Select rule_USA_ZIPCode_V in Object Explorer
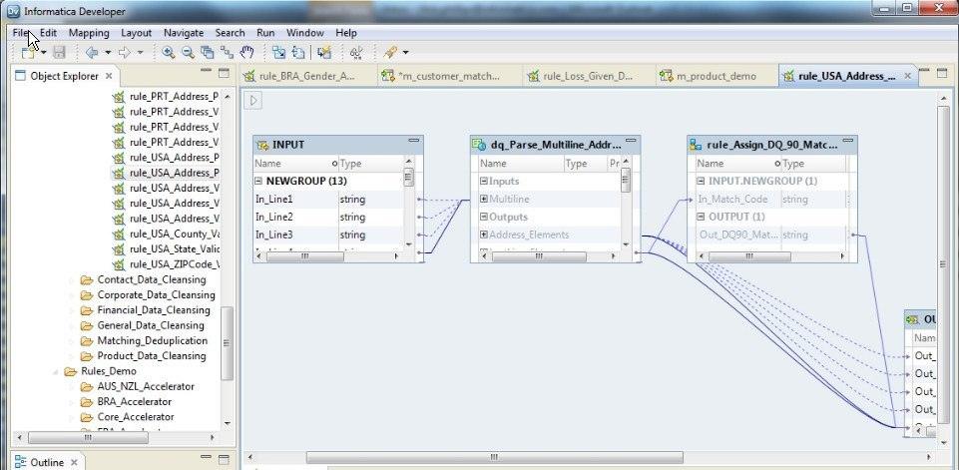Image resolution: width=959 pixels, height=470 pixels. pyautogui.click(x=174, y=263)
